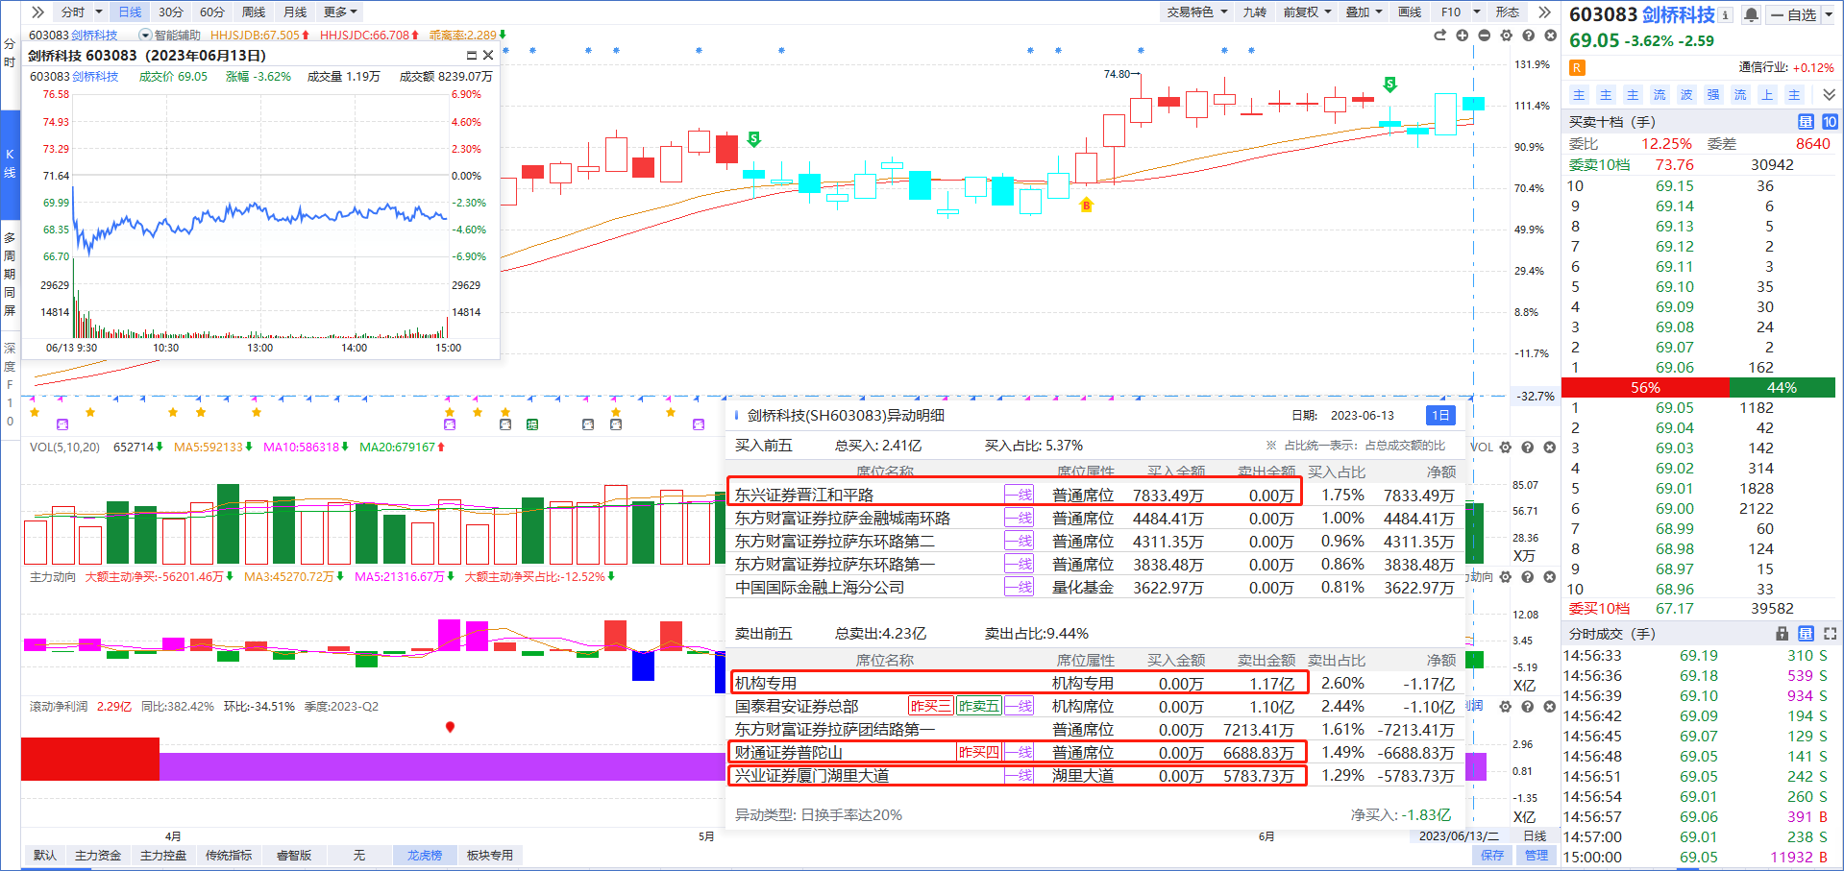Screen dimensions: 1844x871
Task: Click the orange R margin-trading badge
Action: coord(1577,67)
